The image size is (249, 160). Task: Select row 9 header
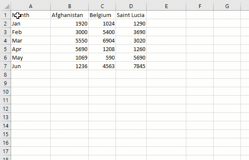6,83
